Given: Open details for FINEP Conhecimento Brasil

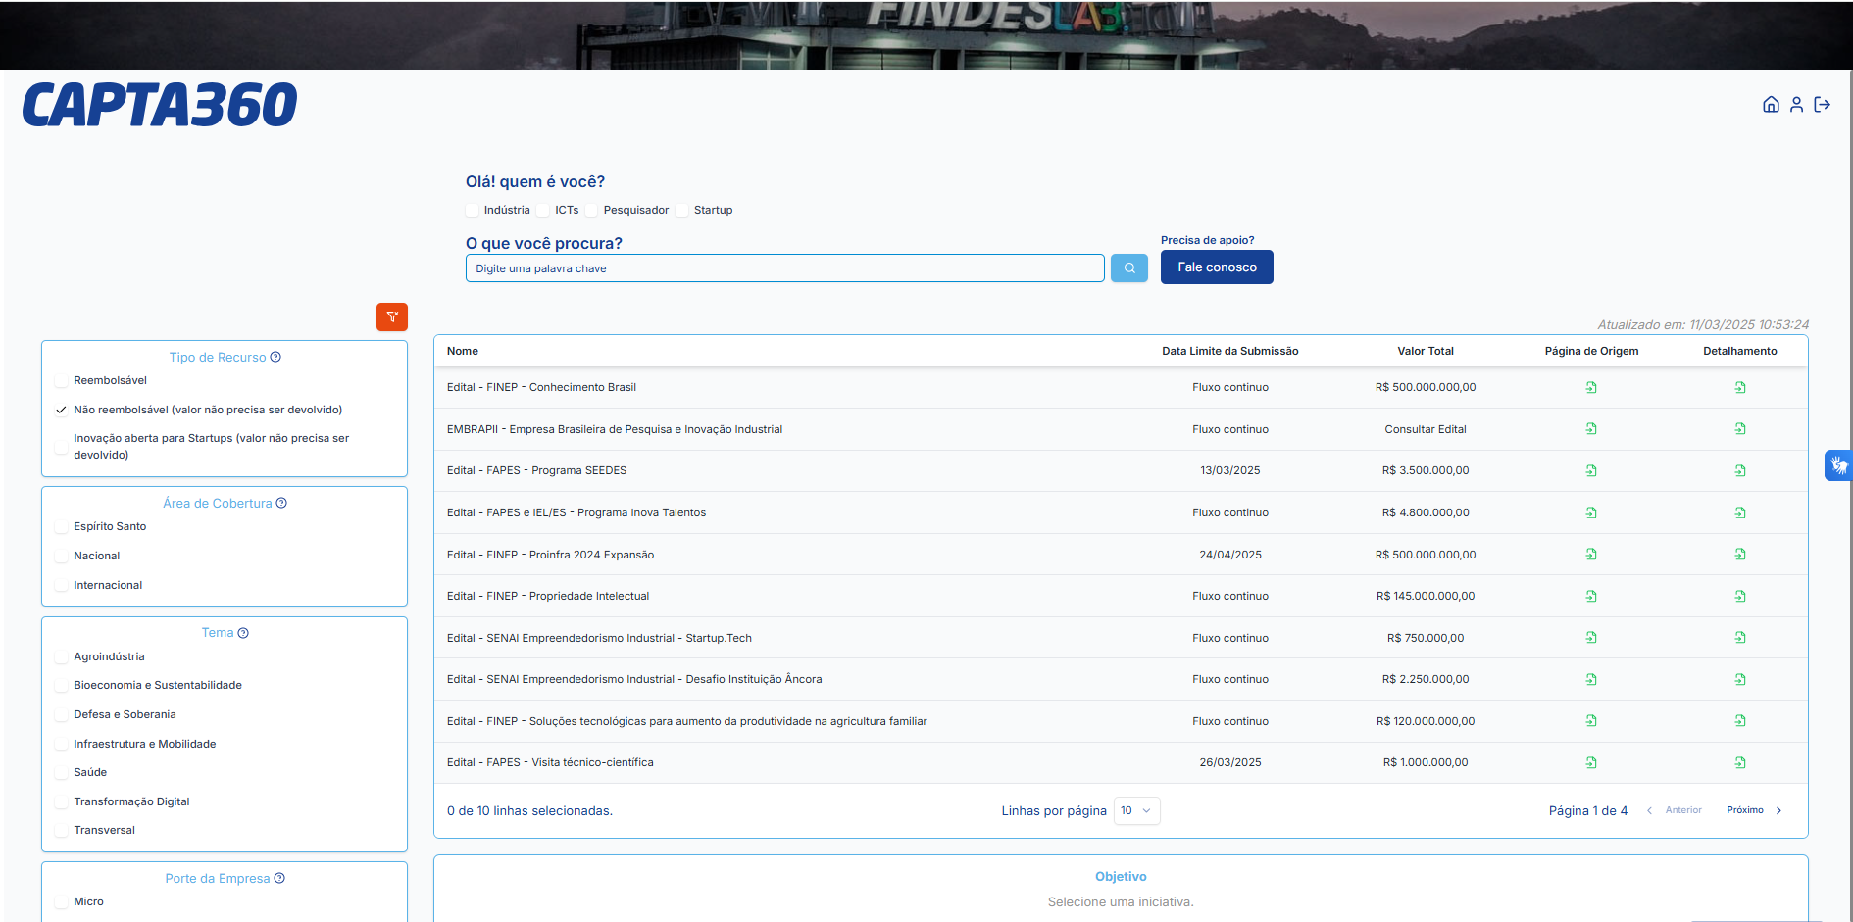Looking at the screenshot, I should [x=1740, y=388].
